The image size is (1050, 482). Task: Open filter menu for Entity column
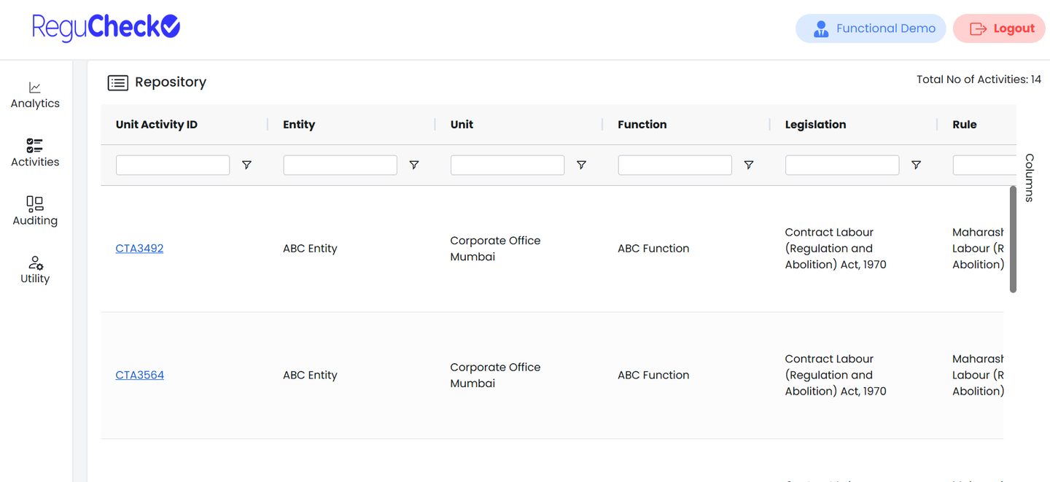(413, 166)
